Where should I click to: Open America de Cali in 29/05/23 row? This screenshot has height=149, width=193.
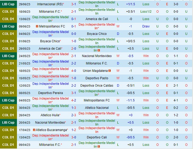[x=50, y=49]
